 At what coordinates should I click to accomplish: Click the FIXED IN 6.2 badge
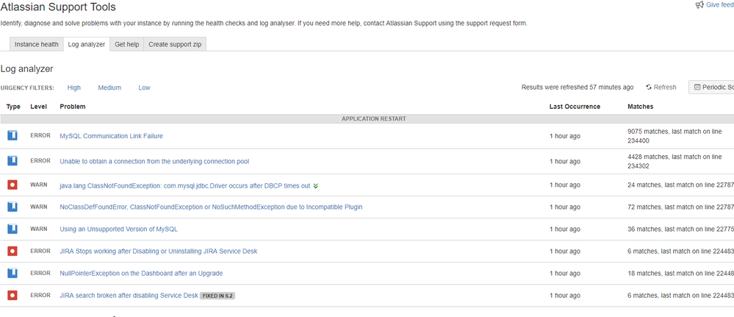[217, 296]
